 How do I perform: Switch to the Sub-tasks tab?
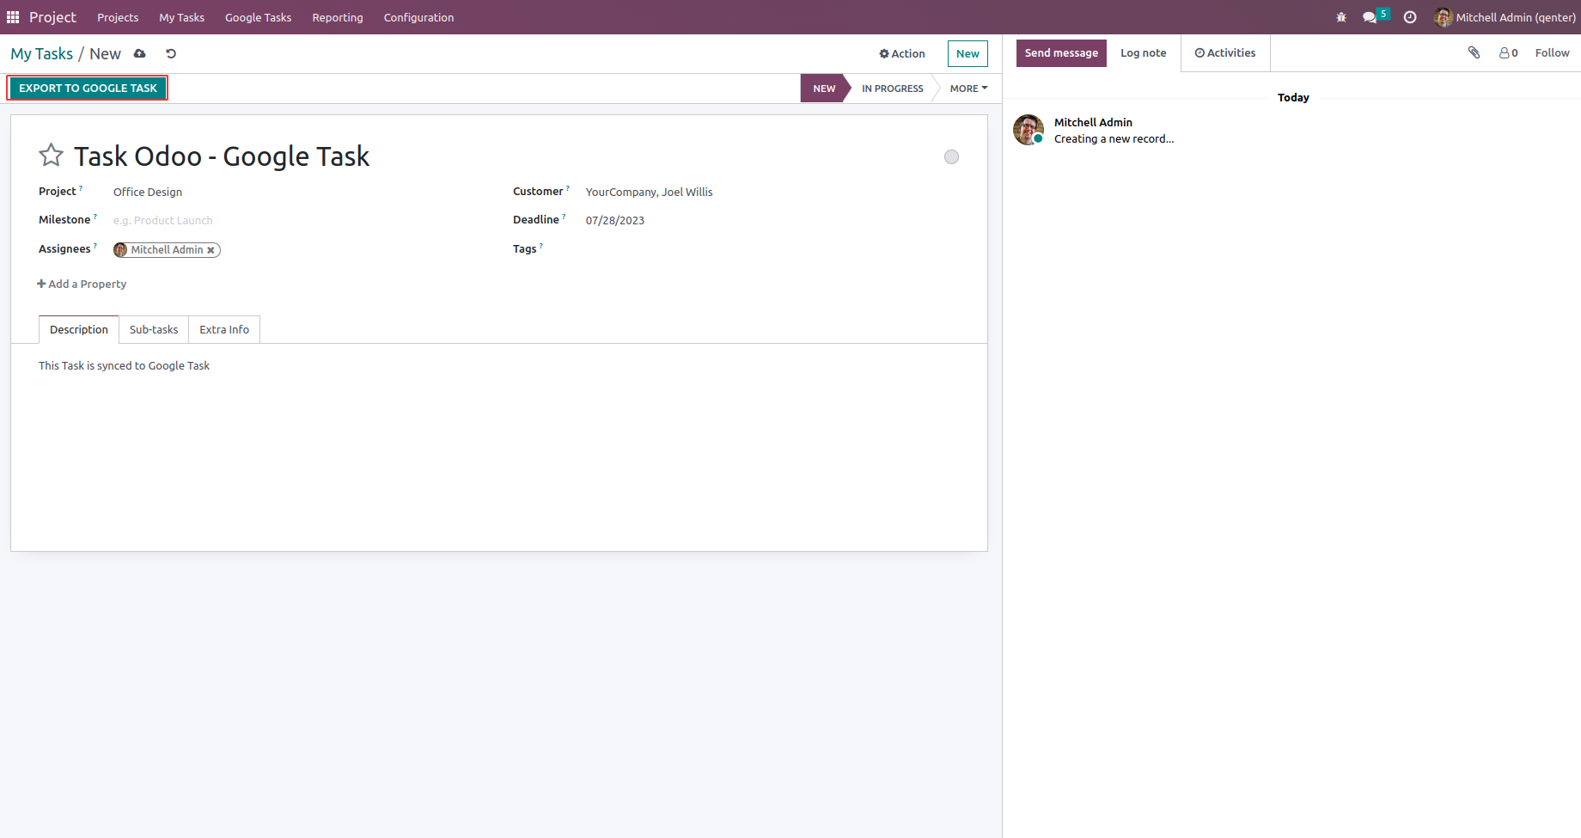point(154,330)
